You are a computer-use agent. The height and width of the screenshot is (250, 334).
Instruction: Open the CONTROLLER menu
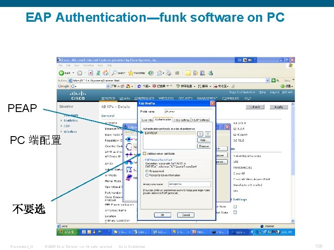144,99
